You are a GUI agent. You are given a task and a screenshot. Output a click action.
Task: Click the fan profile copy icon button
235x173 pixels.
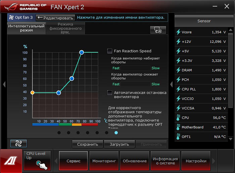[158, 30]
